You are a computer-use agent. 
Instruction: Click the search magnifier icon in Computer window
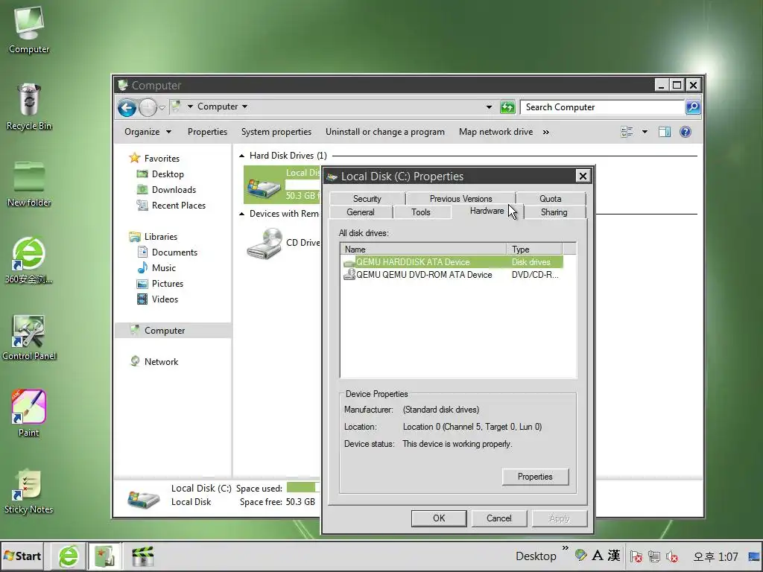tap(693, 107)
